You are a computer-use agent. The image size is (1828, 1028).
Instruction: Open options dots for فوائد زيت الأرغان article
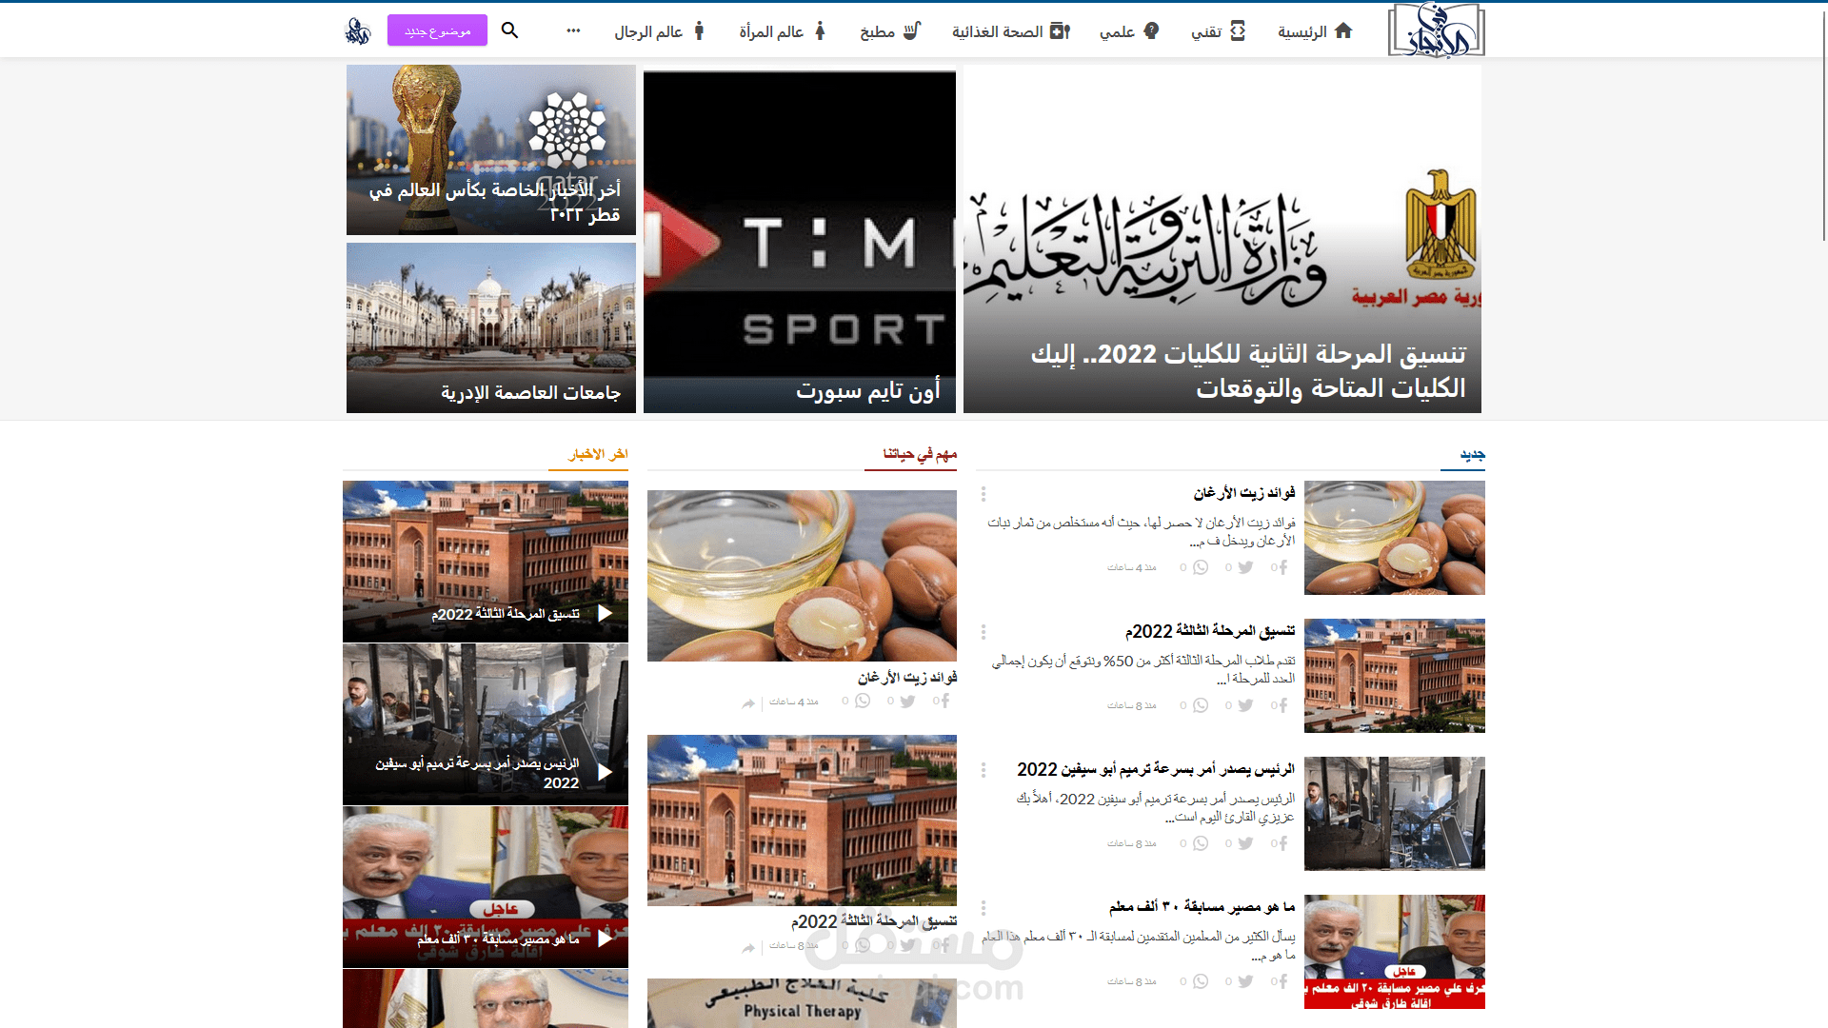point(984,494)
